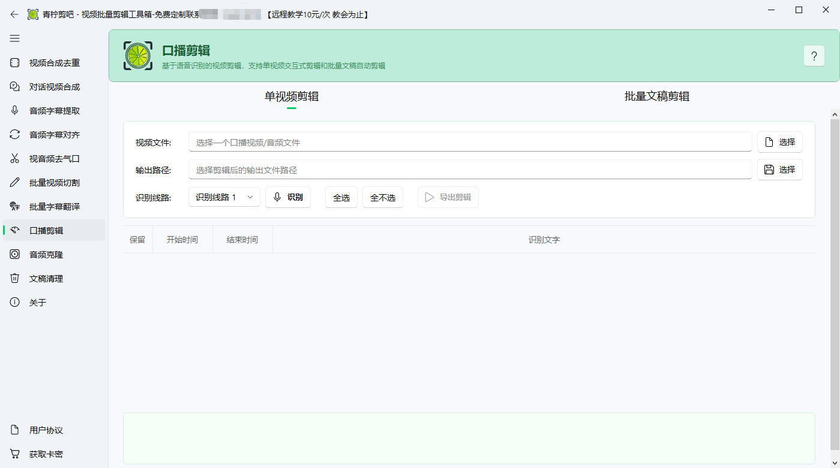Screen dimensions: 840x468
Task: Open help via question mark button
Action: point(814,56)
